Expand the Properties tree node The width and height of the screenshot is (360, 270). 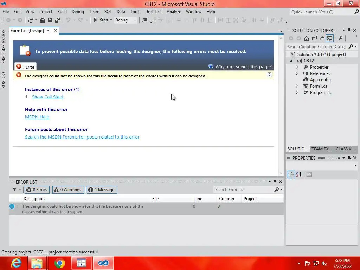297,67
